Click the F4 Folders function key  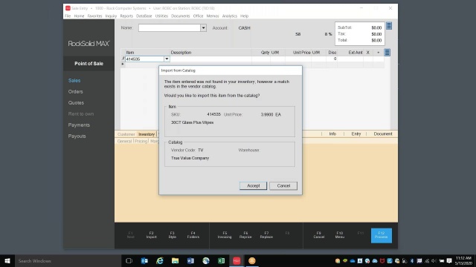(193, 235)
